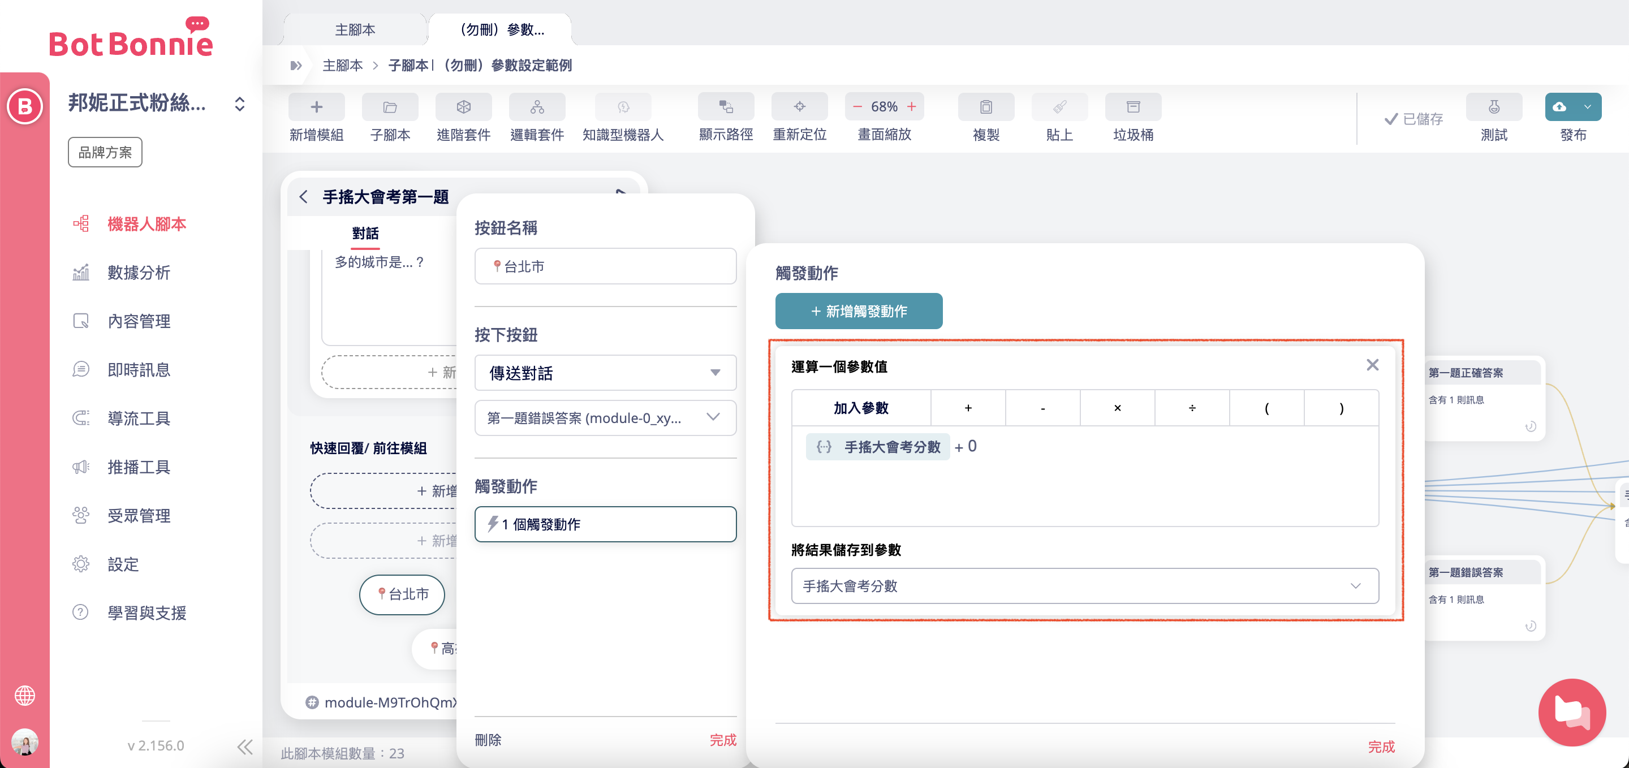Open the 垃圾桶 trash icon

pyautogui.click(x=1132, y=107)
